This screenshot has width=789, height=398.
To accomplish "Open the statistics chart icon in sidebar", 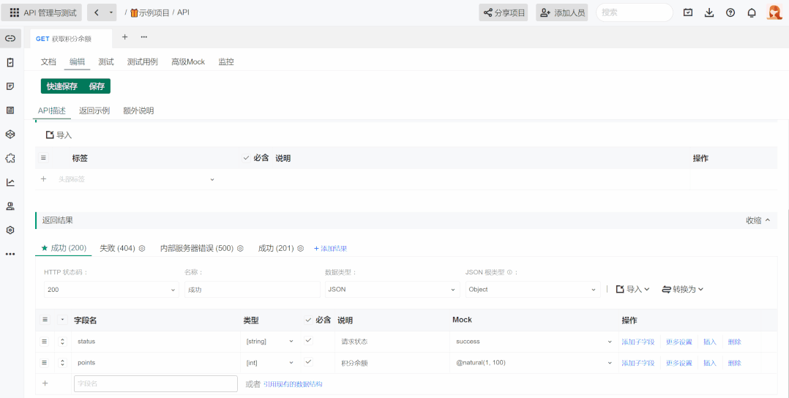I will (10, 182).
